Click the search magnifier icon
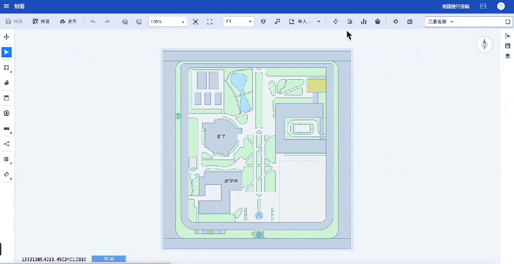The height and width of the screenshot is (264, 514). tap(507, 22)
